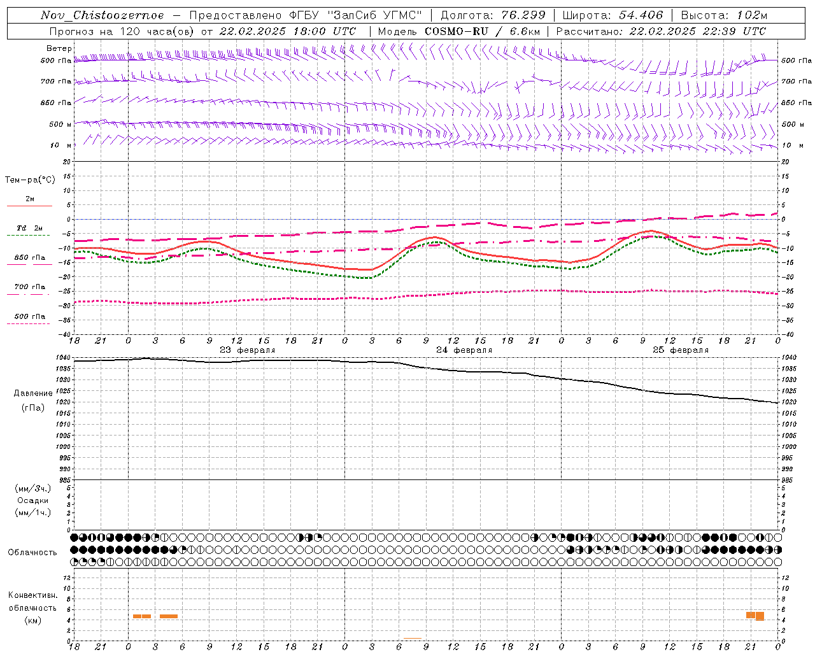Click the 24 февраля date label
This screenshot has height=652, width=815.
point(464,350)
